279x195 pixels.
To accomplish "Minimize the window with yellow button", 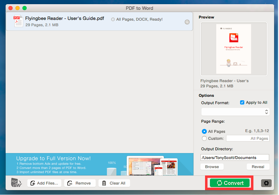I will (18, 8).
